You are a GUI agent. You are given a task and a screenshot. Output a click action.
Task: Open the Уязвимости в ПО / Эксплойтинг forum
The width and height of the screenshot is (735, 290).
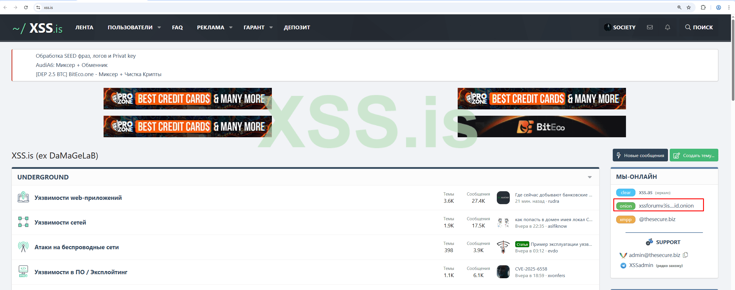(x=81, y=272)
